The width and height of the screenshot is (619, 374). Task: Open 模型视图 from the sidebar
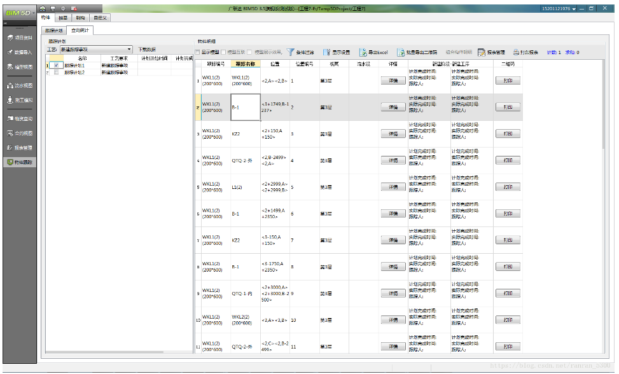coord(20,67)
